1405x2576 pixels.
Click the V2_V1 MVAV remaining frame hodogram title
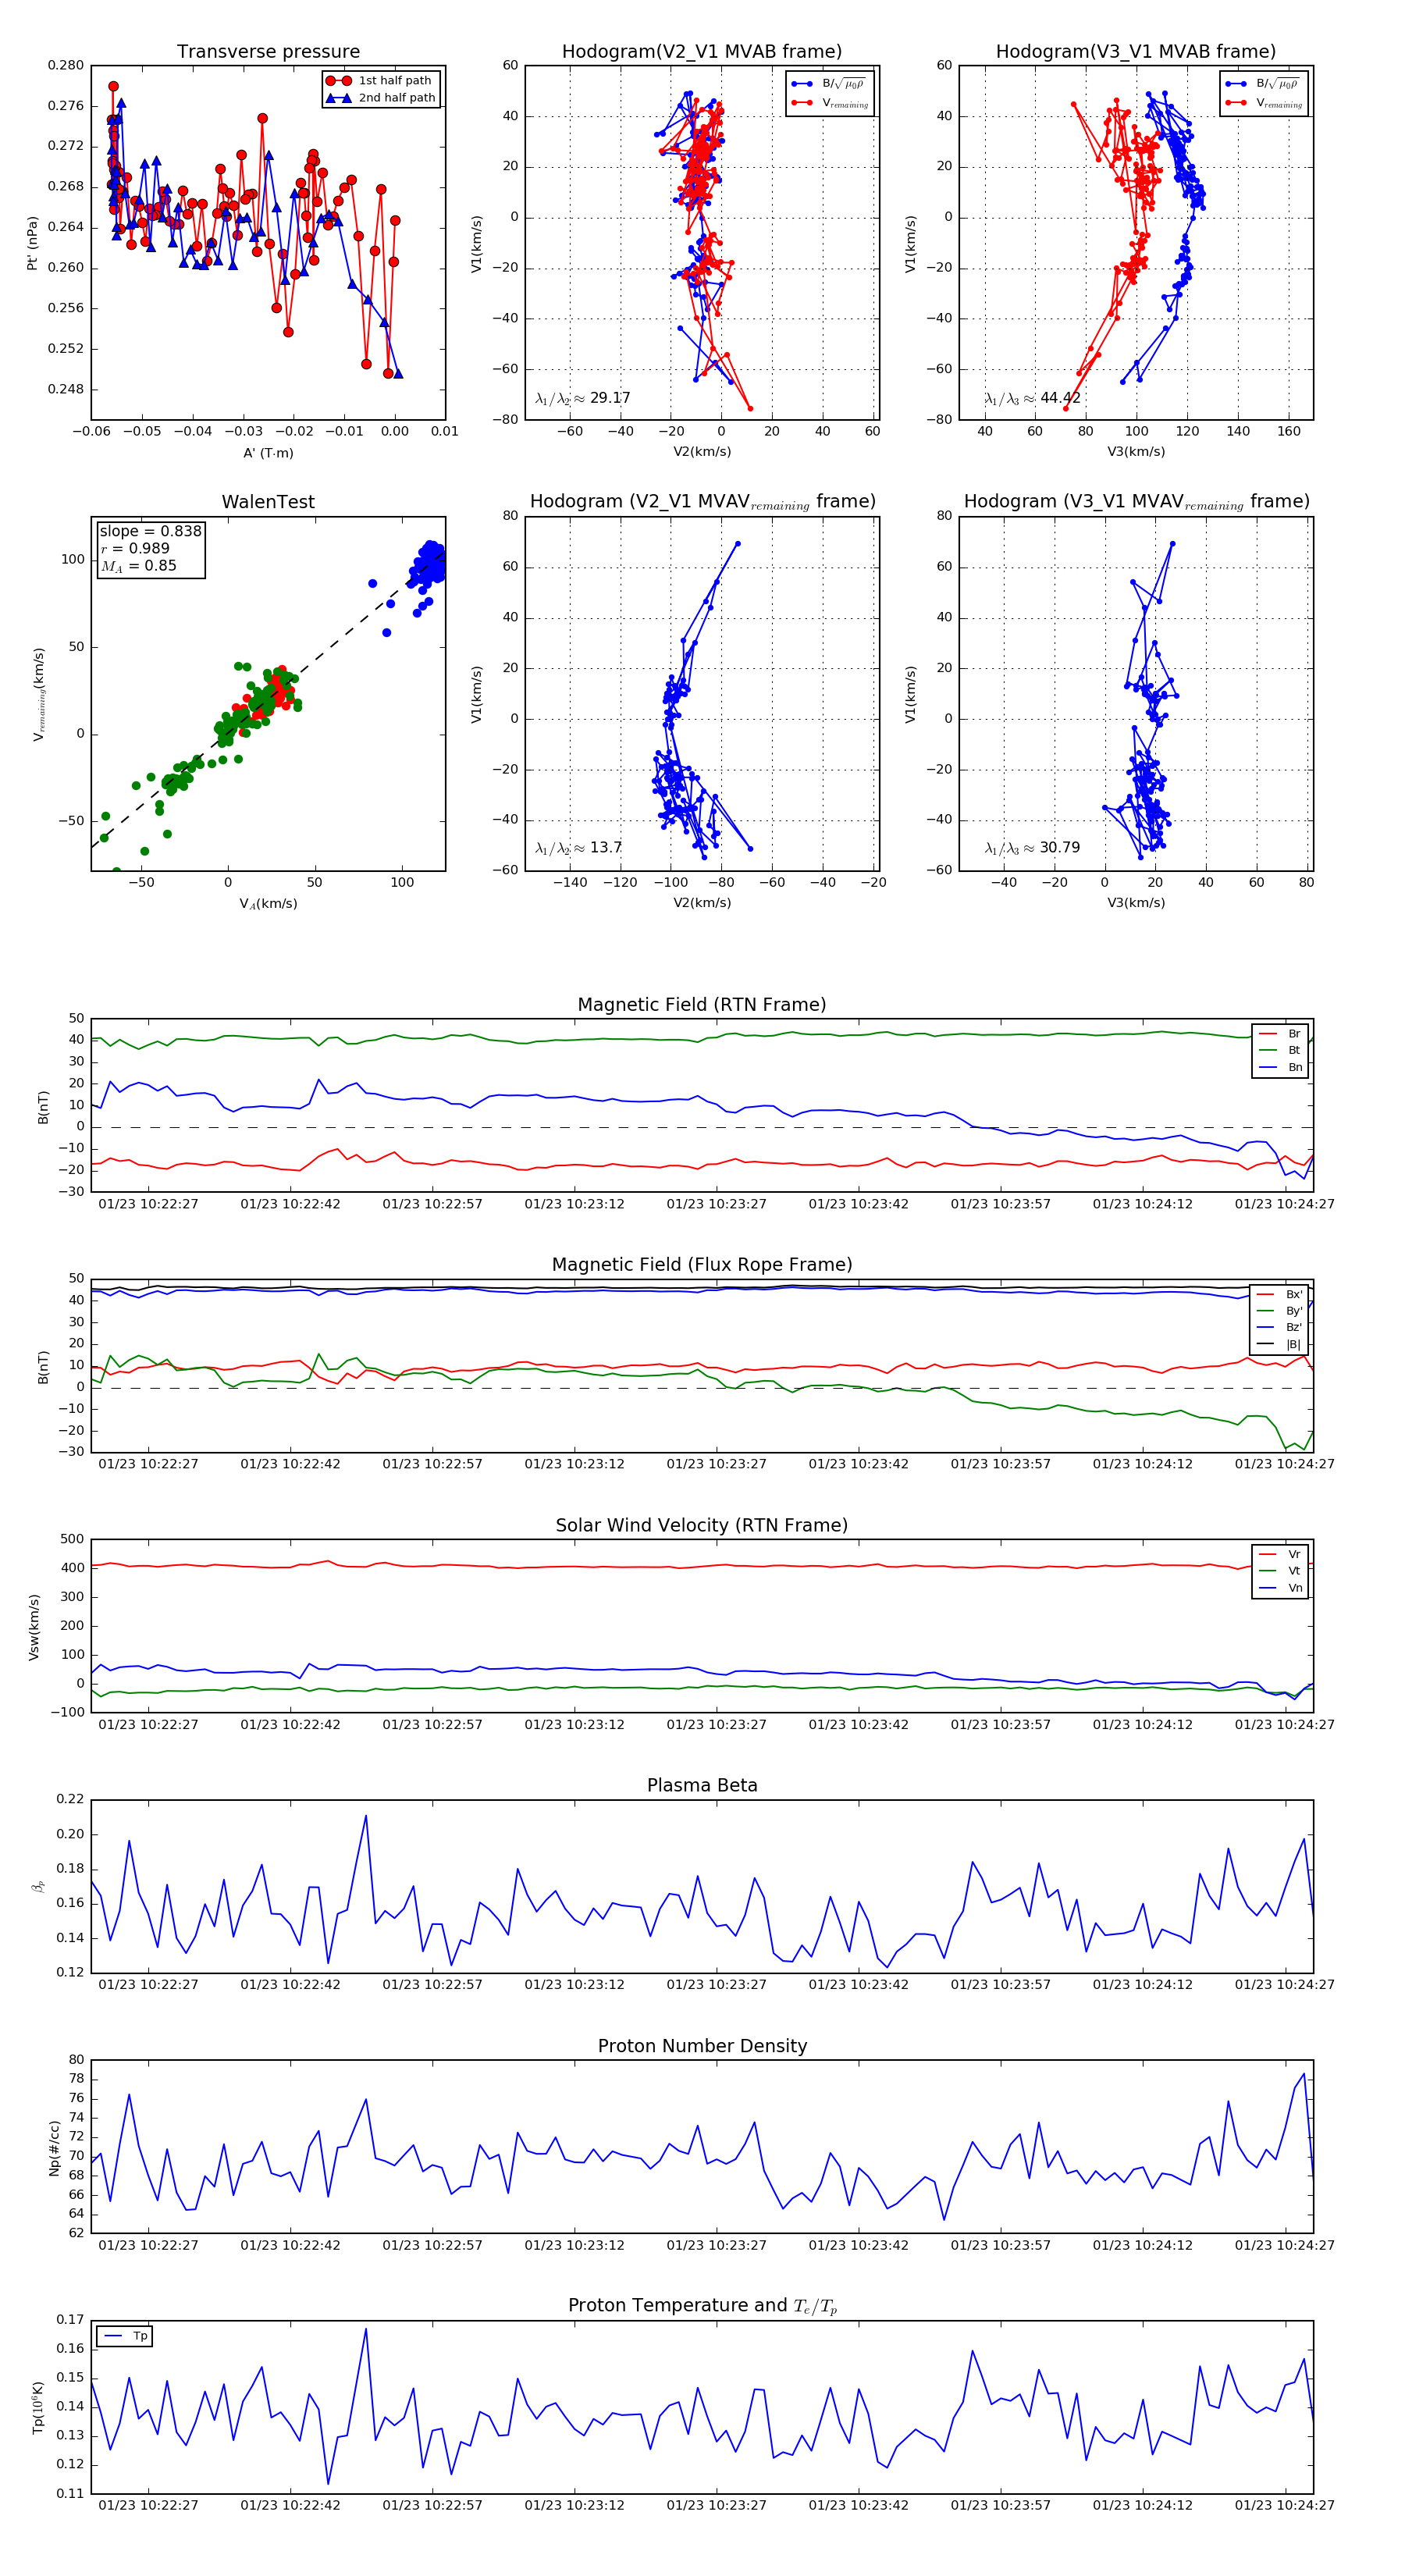[x=702, y=502]
